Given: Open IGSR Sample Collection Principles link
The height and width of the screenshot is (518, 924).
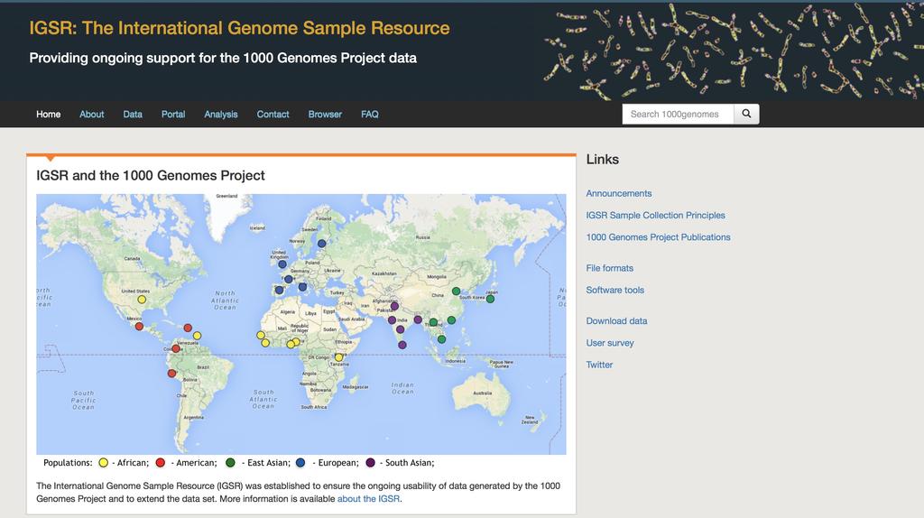Looking at the screenshot, I should point(655,215).
